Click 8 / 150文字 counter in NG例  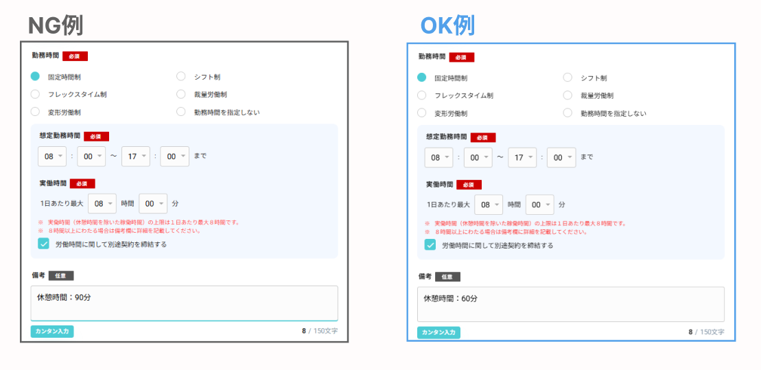[320, 331]
